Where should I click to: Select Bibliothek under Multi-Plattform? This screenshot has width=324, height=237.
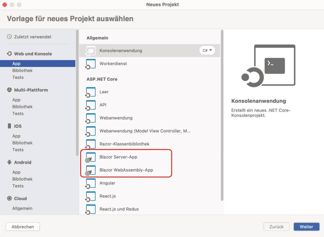click(x=22, y=107)
